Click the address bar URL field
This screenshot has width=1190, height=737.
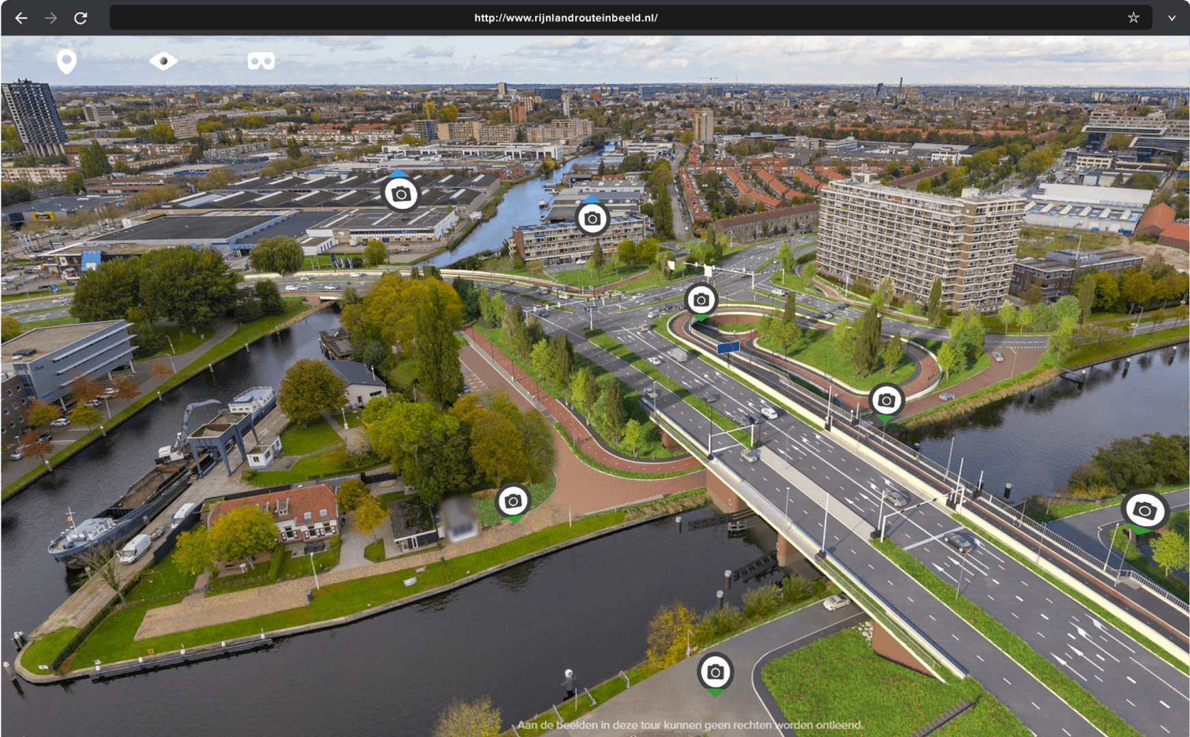(566, 18)
